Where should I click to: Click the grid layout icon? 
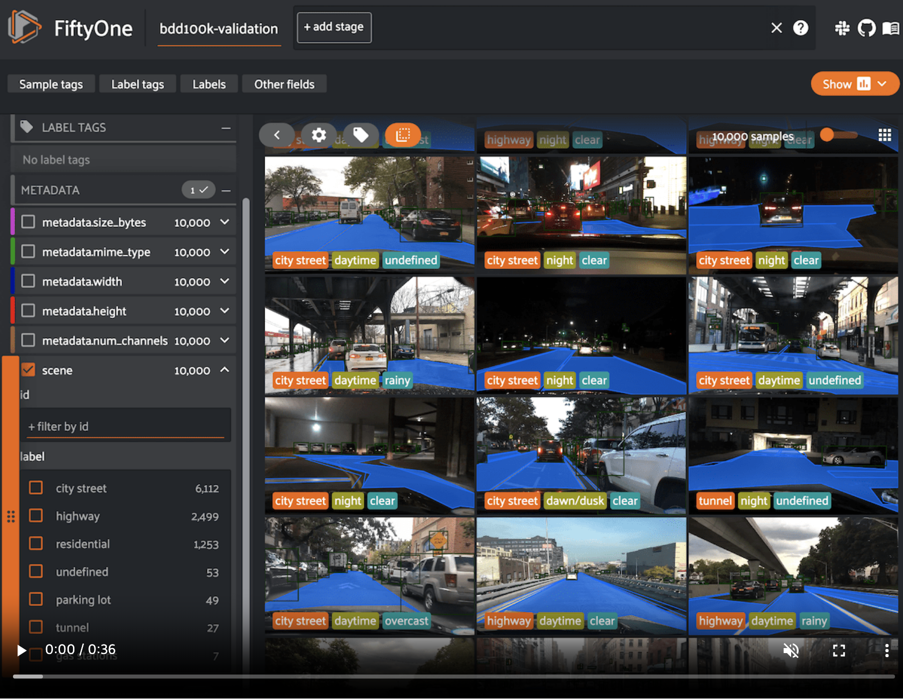pos(885,135)
